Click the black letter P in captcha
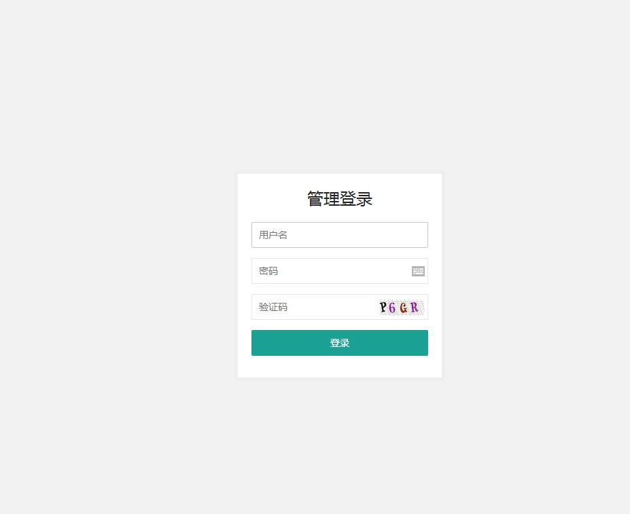The image size is (630, 514). (383, 307)
